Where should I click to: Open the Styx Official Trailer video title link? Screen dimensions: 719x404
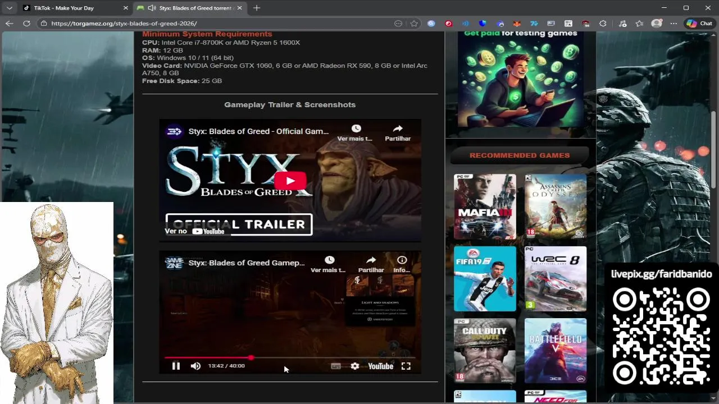tap(258, 131)
